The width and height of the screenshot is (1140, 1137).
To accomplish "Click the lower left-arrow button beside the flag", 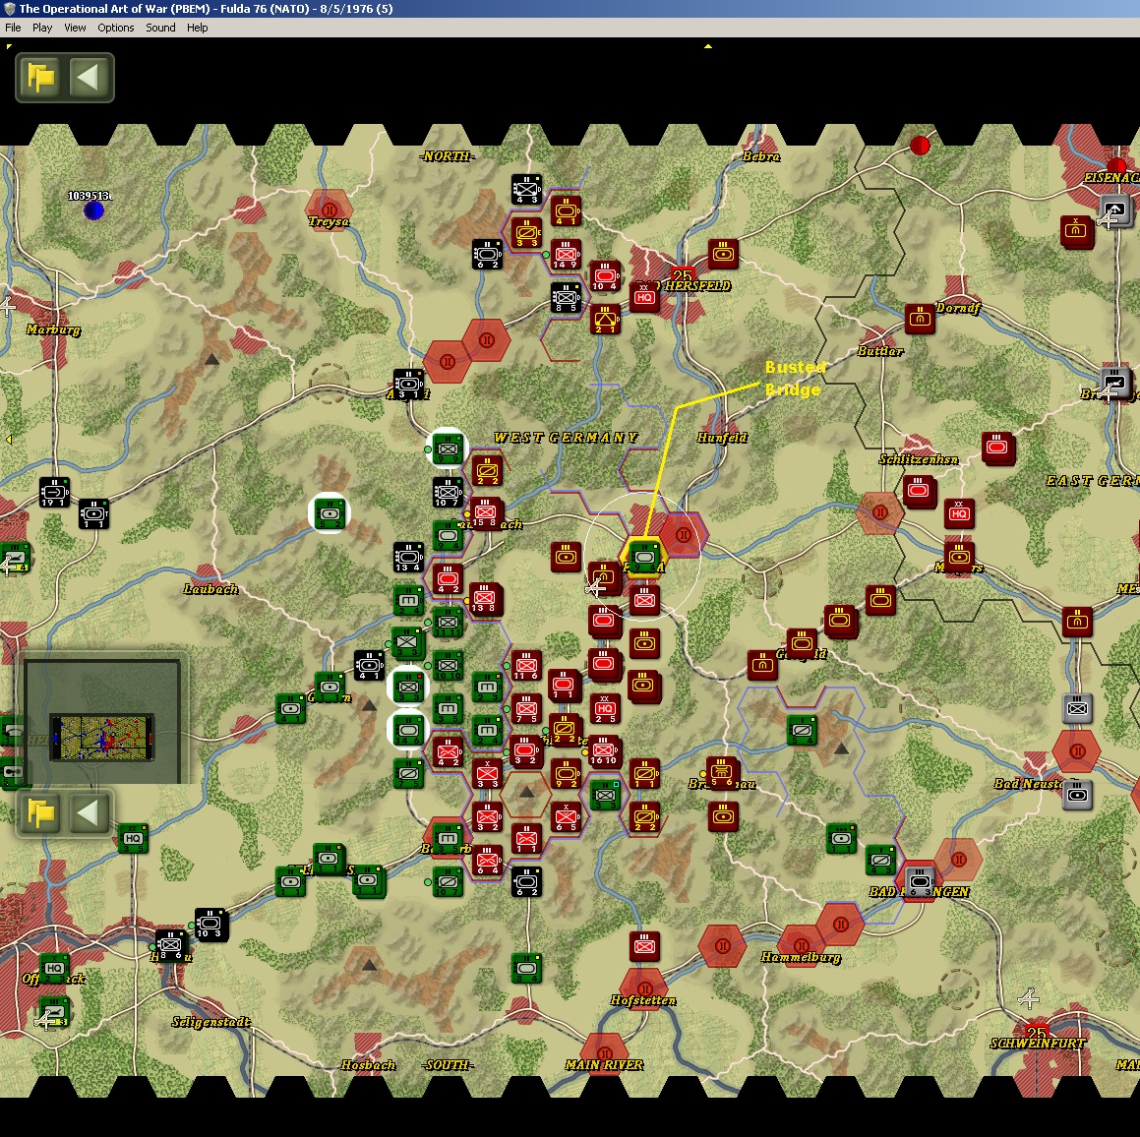I will point(88,812).
